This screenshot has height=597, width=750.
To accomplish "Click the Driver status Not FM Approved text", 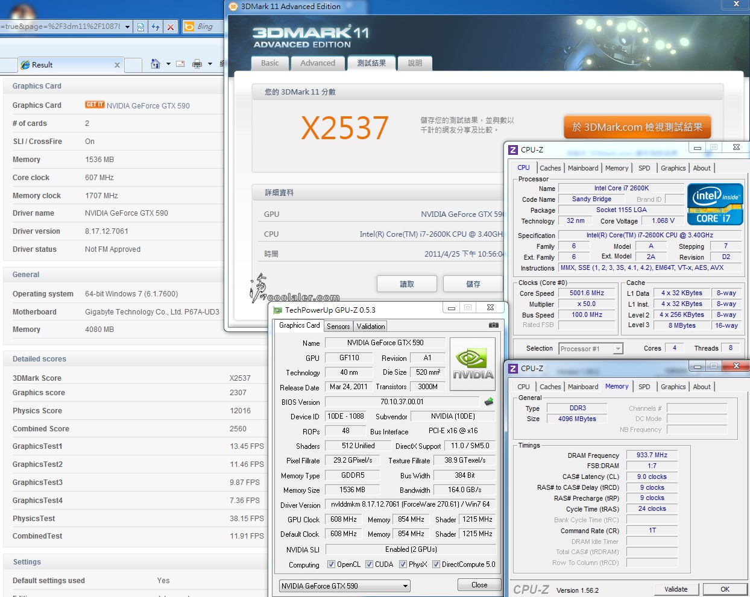I will click(x=113, y=249).
